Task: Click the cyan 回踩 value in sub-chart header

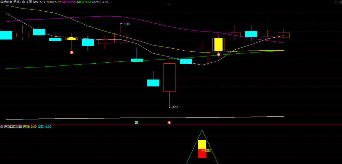Action: point(44,127)
